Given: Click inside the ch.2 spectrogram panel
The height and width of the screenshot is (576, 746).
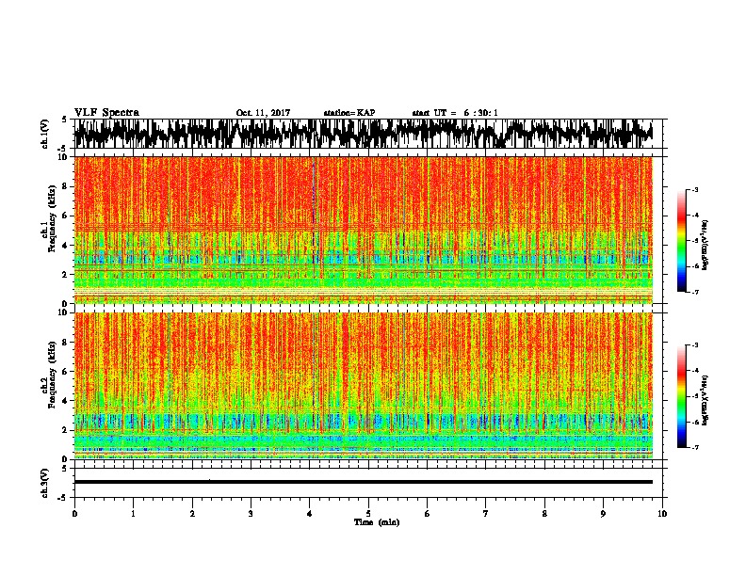Looking at the screenshot, I should click(x=364, y=386).
